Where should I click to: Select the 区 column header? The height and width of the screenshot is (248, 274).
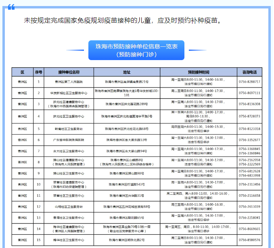[23, 72]
